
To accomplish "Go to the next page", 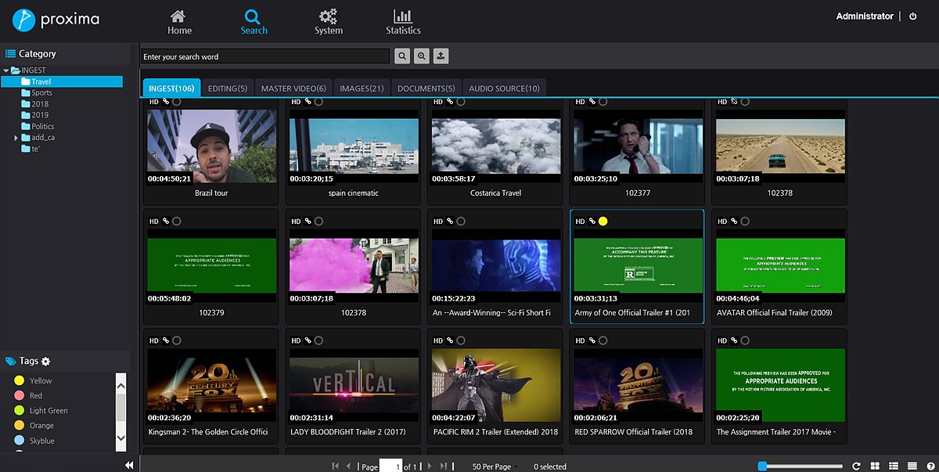I will click(x=429, y=467).
